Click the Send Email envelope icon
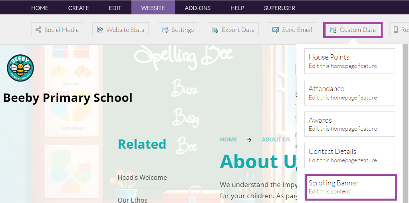409x203 pixels. (276, 30)
